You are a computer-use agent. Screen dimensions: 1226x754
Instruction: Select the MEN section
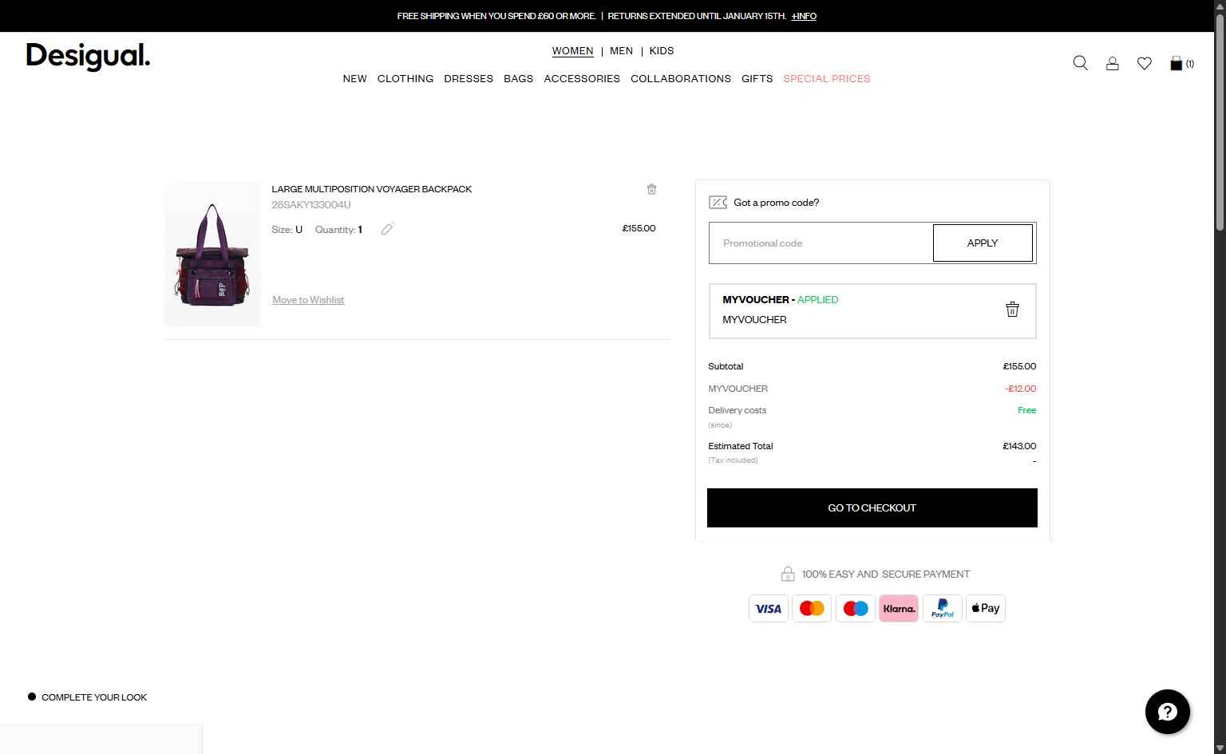pyautogui.click(x=621, y=51)
